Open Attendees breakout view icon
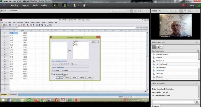This screenshot has width=201, height=107. coord(158,47)
